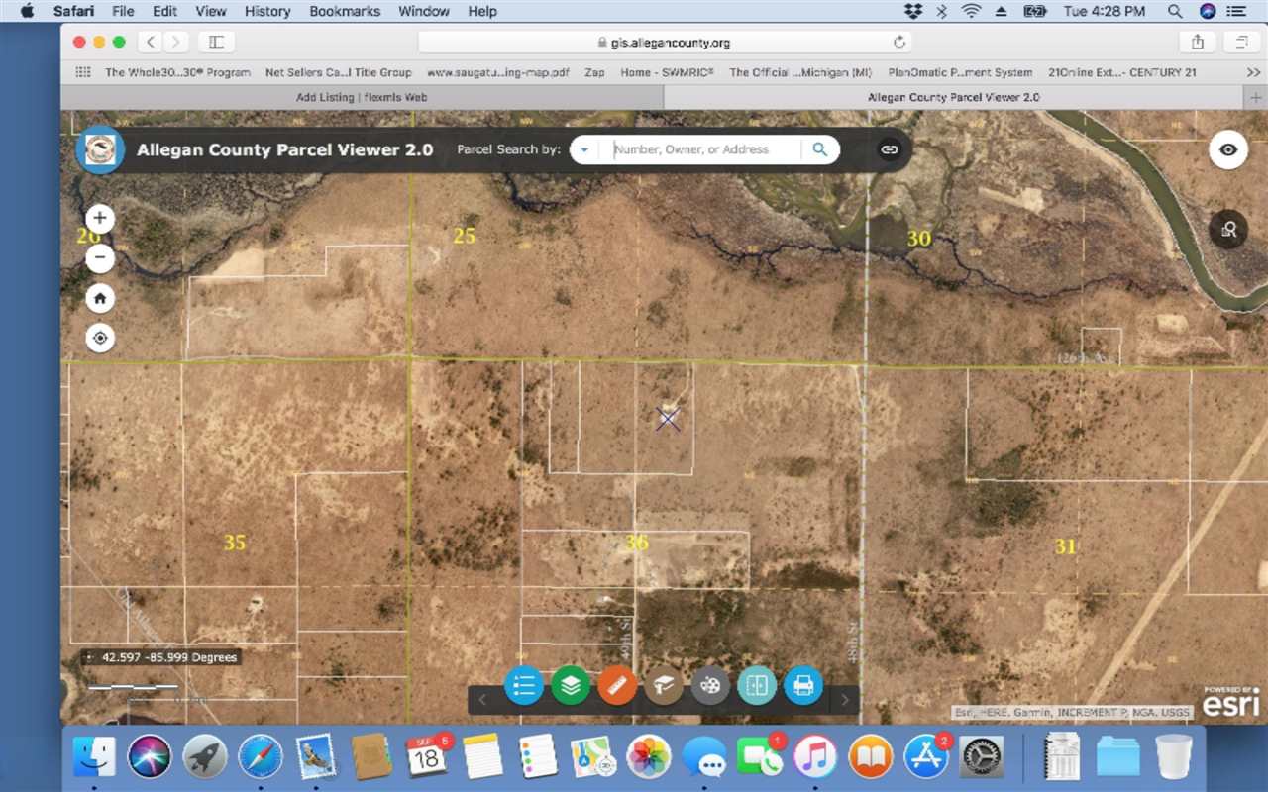Expand the widget bar right arrow

click(844, 700)
